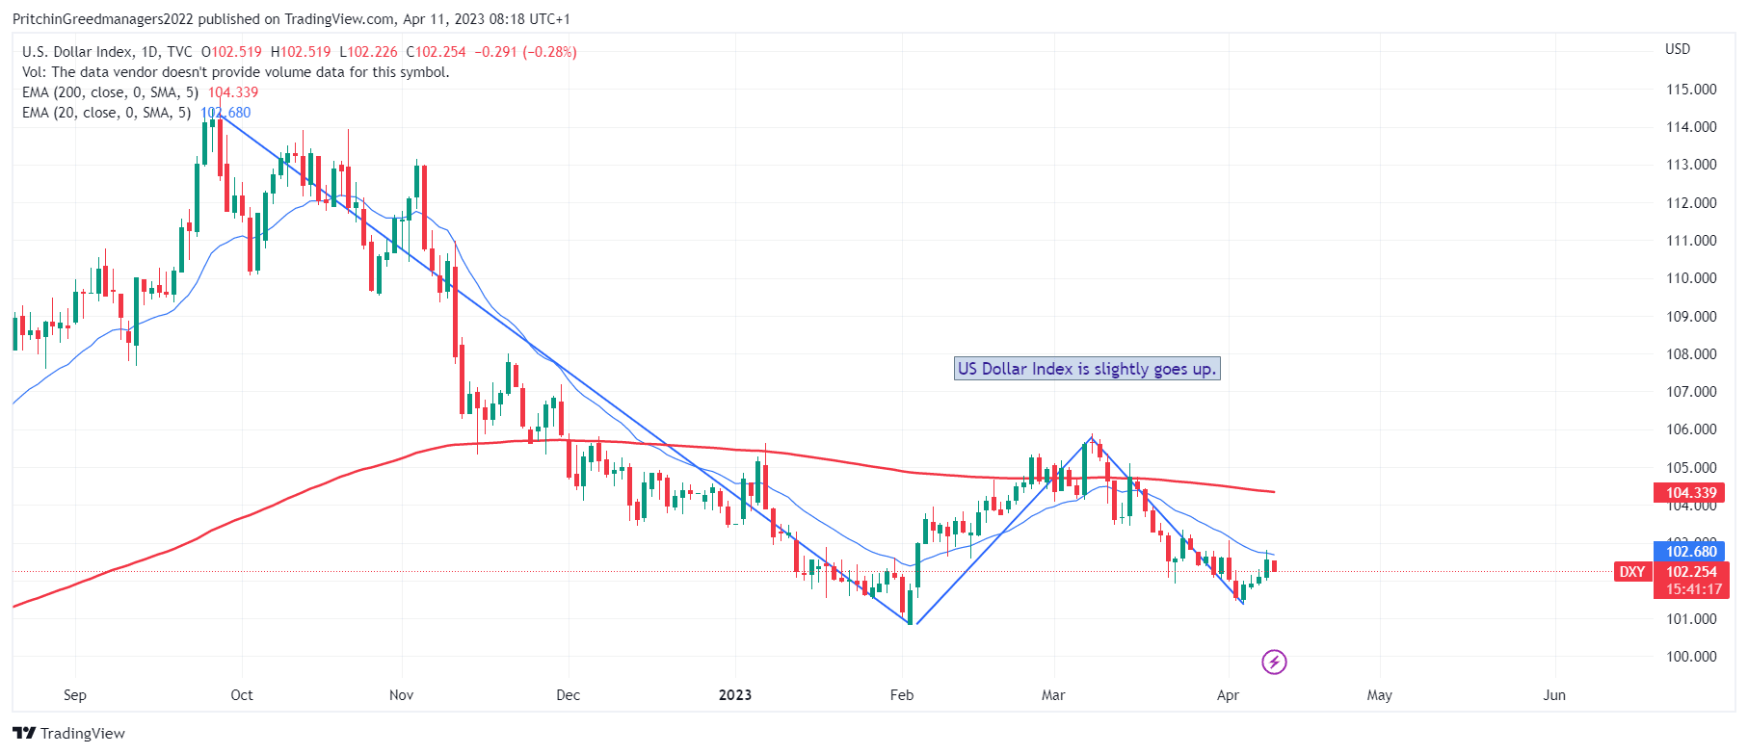The image size is (1748, 754).
Task: Click the purple lightning bolt event icon
Action: click(1274, 662)
